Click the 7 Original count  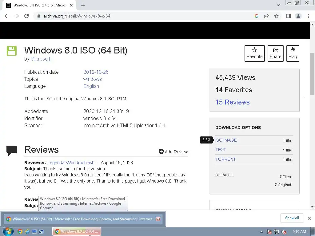pyautogui.click(x=283, y=185)
